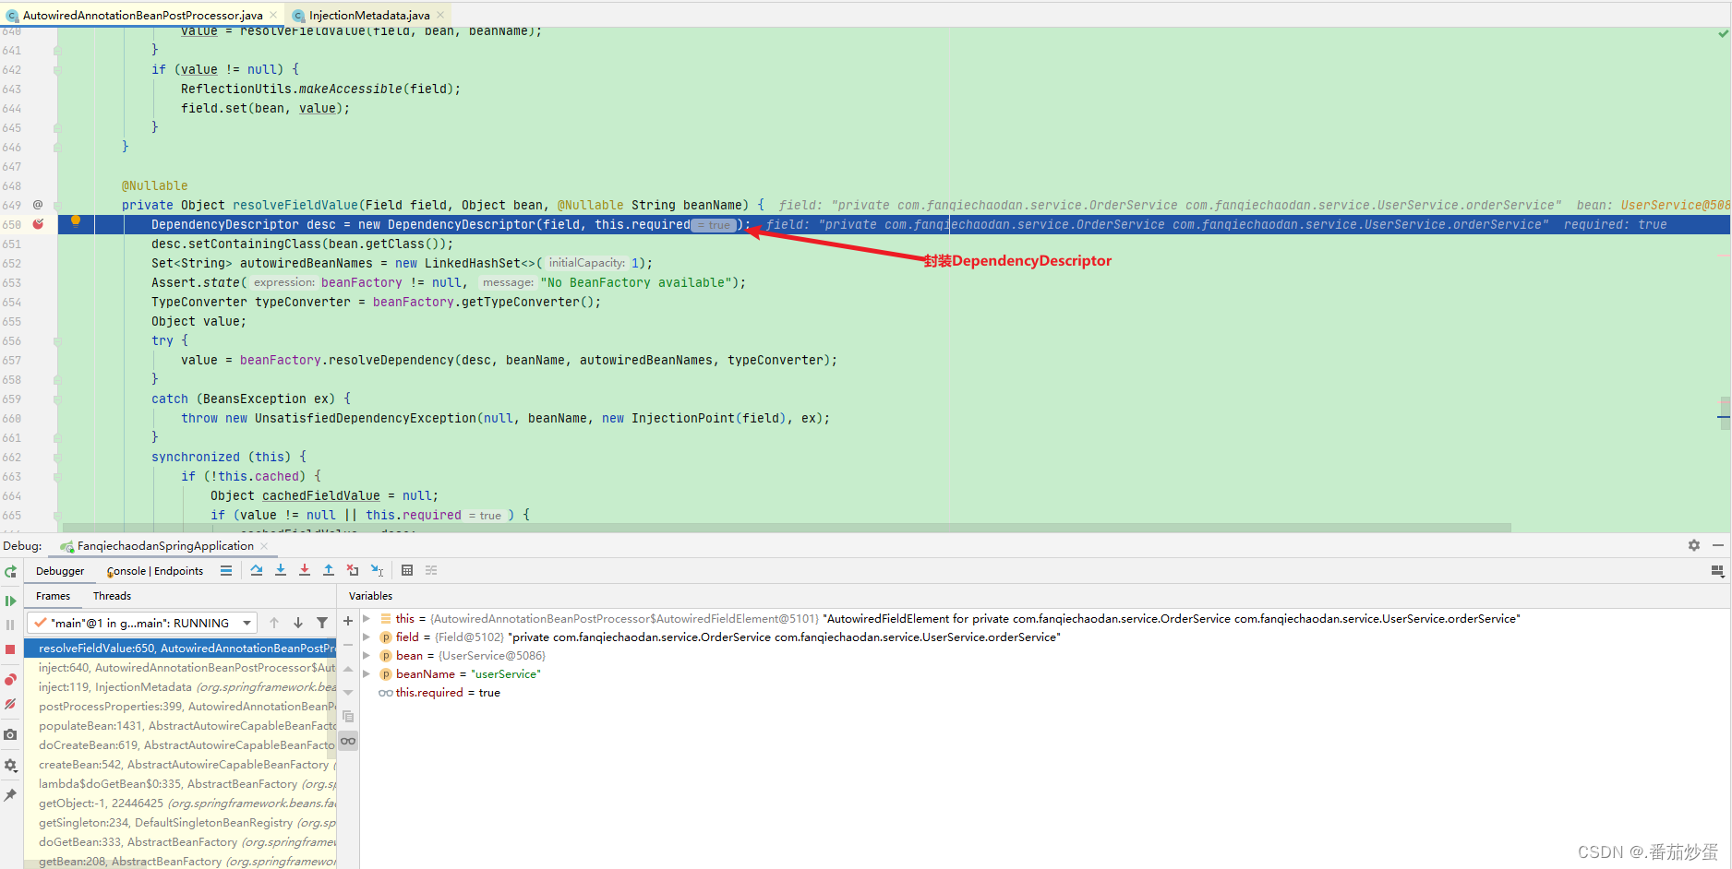Select frame getSingleton:234
Image resolution: width=1732 pixels, height=869 pixels.
click(x=180, y=823)
